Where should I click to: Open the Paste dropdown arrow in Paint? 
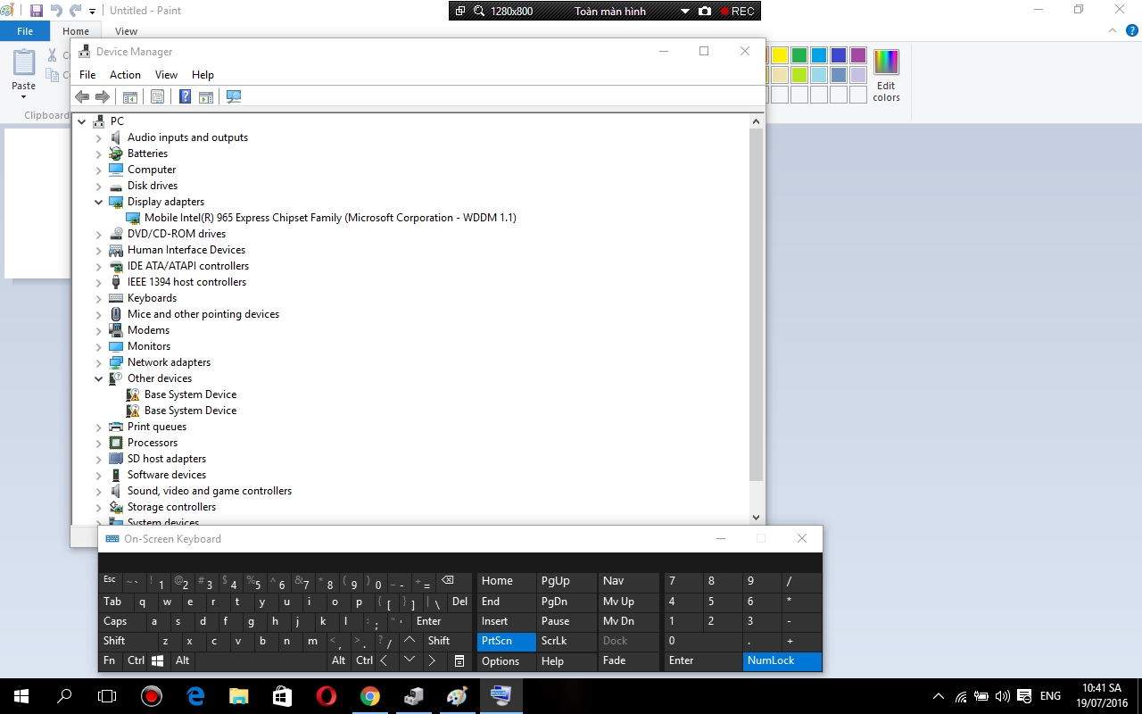[x=24, y=96]
